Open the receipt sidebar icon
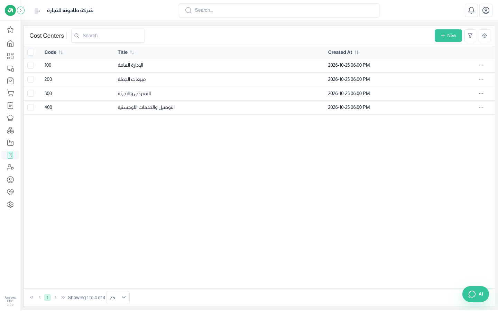498x311 pixels. pyautogui.click(x=10, y=105)
